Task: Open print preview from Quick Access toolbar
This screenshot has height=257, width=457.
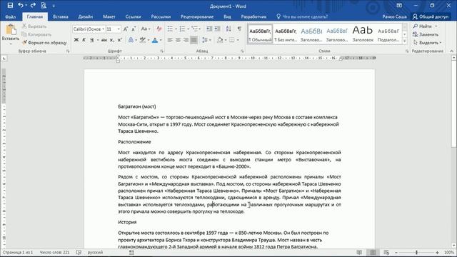Action: 44,6
